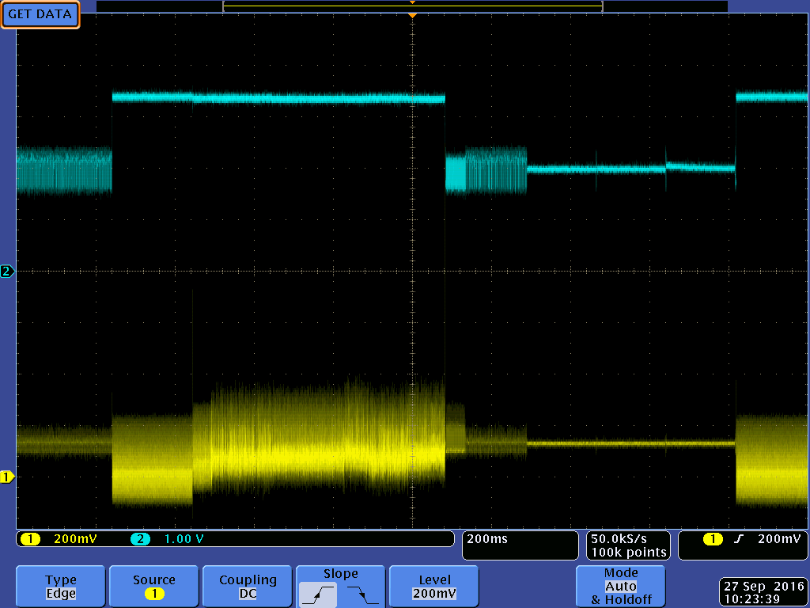Click the orange trigger position marker
Image resolution: width=810 pixels, height=608 pixels.
412,16
